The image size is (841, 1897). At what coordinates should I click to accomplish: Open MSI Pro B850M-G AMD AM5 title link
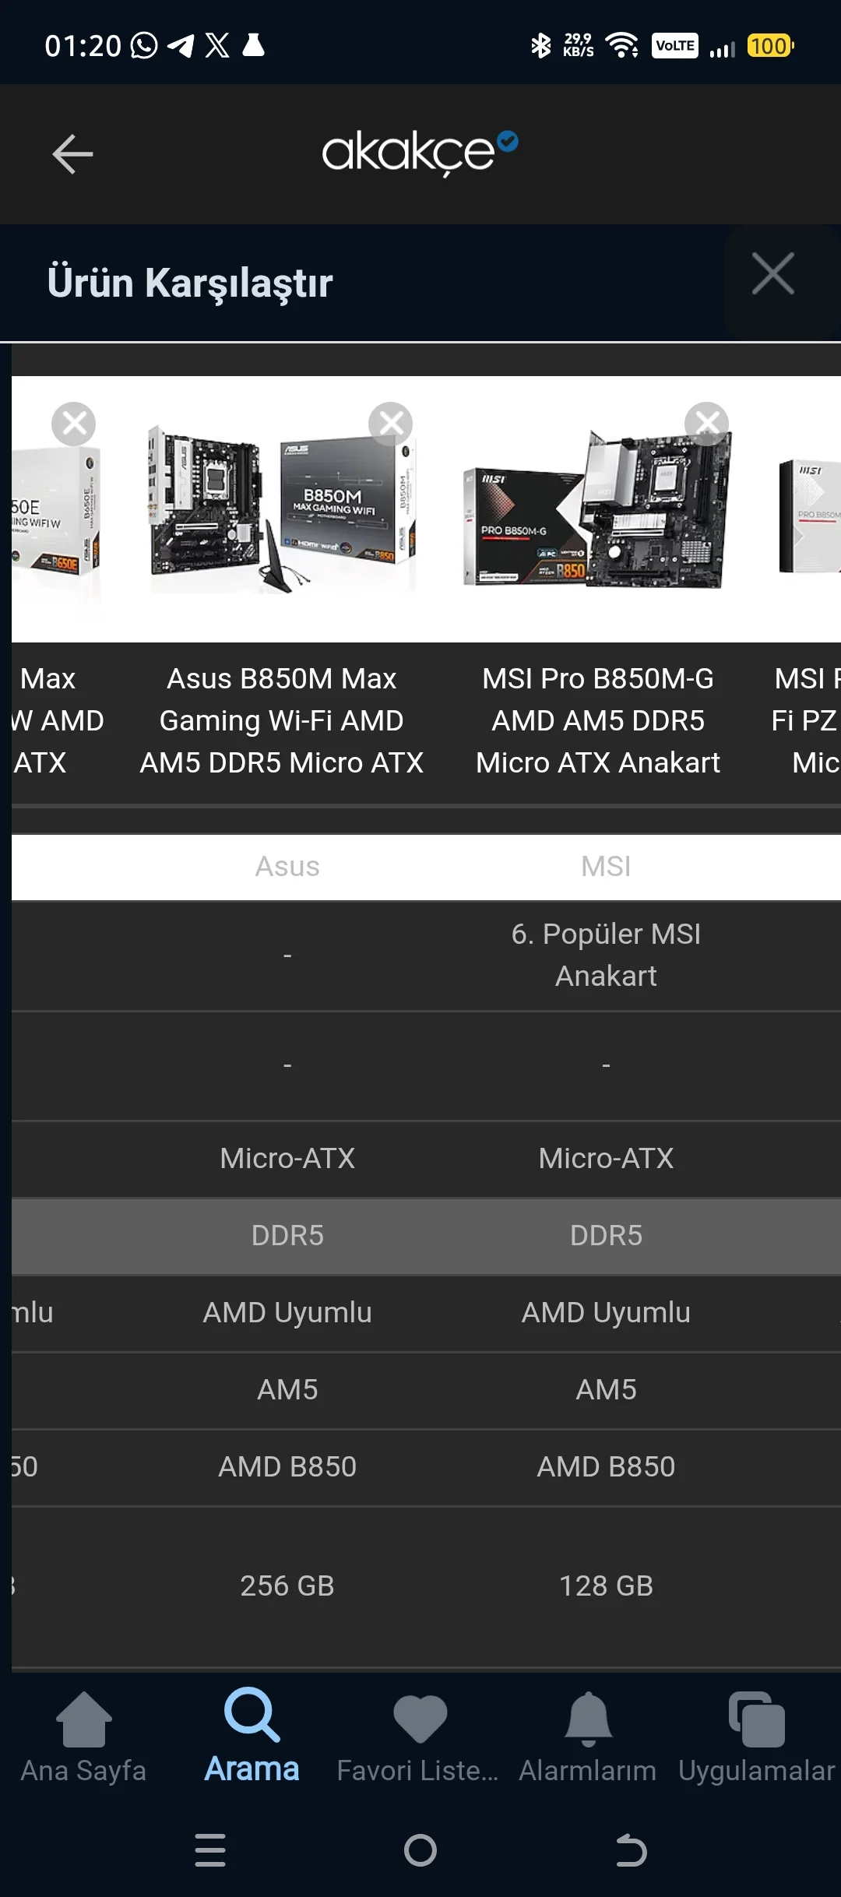pyautogui.click(x=598, y=720)
